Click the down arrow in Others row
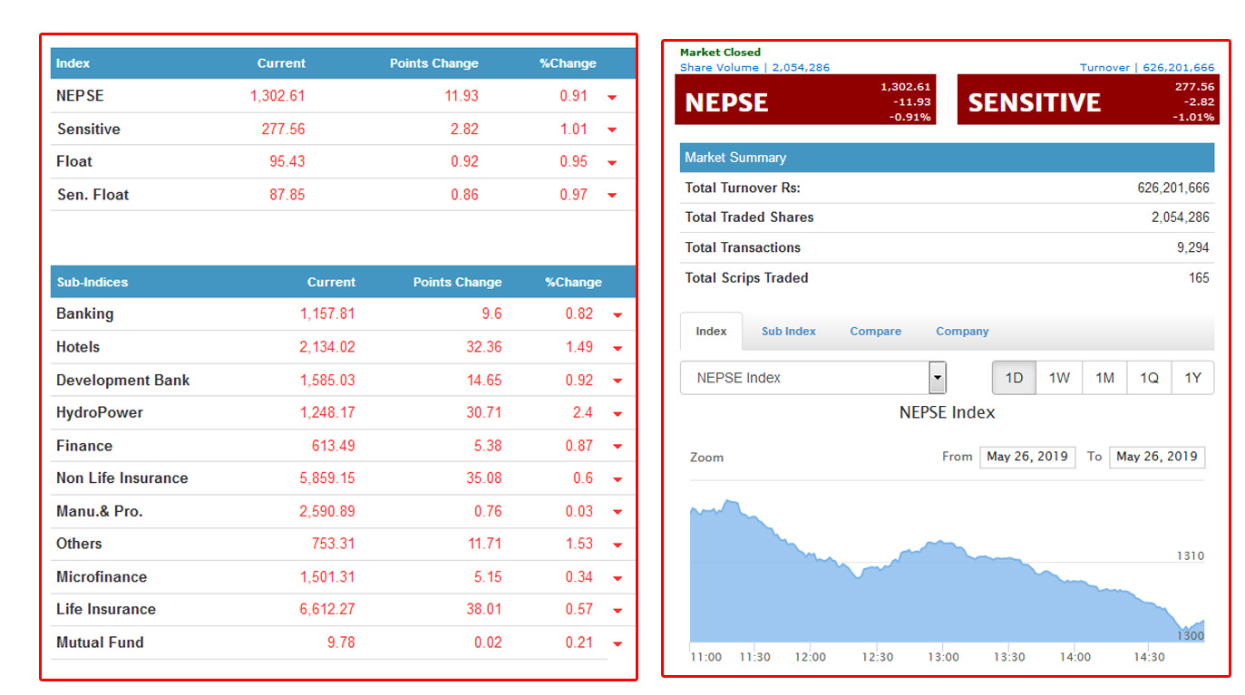Viewport: 1245px width, 695px height. click(x=618, y=545)
